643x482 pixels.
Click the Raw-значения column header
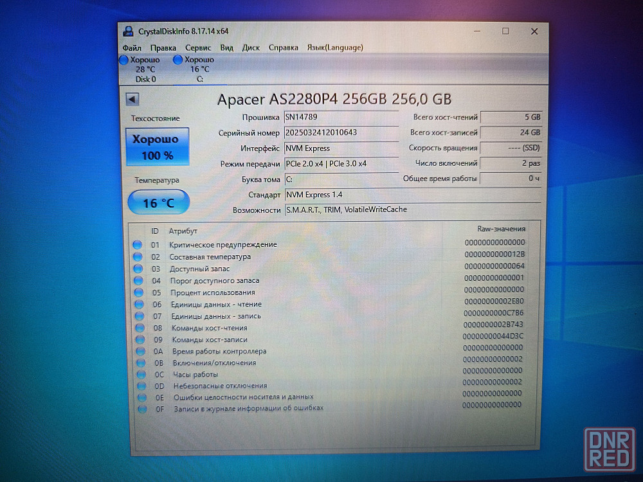501,229
